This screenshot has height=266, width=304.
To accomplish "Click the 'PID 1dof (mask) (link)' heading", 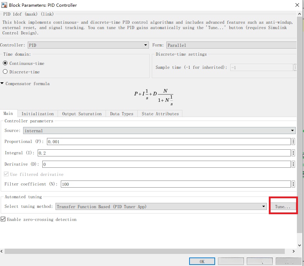I will click(28, 14).
